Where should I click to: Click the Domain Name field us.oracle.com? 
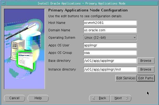[x=110, y=30]
